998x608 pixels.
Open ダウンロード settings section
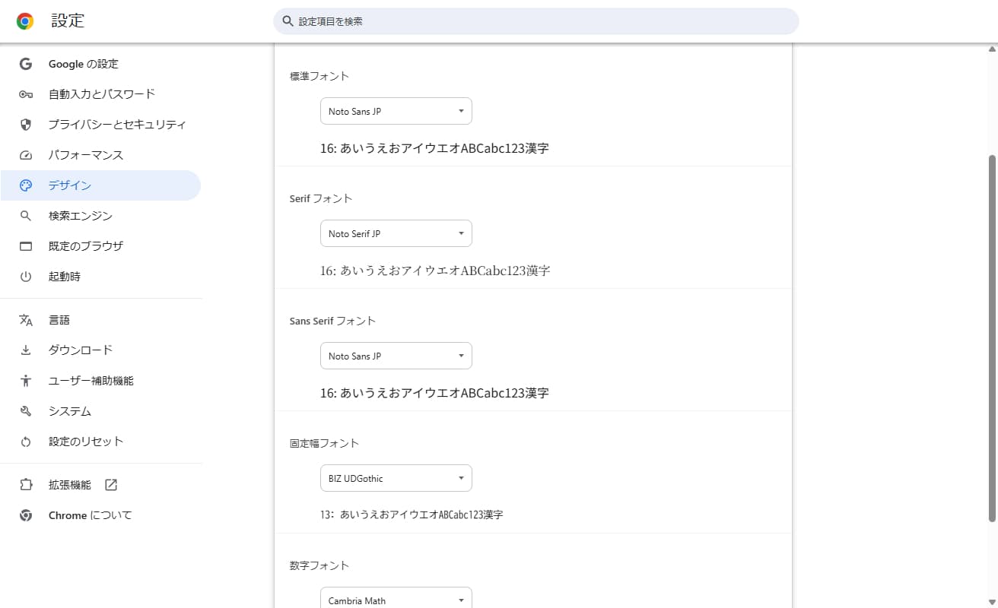point(81,350)
